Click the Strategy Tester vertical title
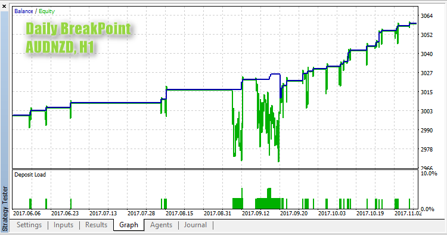Viewport: 447px width, 235px height. click(5, 208)
